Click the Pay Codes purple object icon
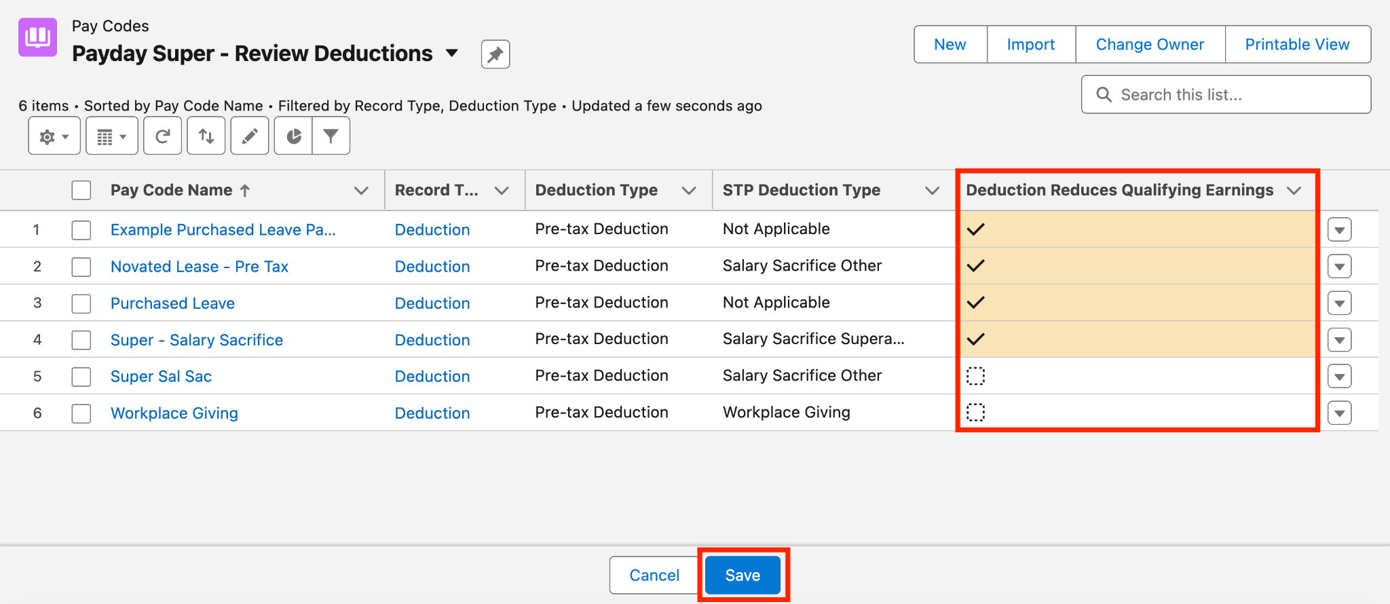1390x604 pixels. (x=37, y=37)
